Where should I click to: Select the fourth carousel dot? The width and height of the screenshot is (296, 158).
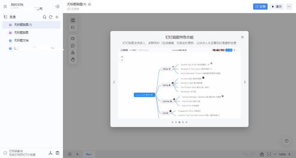(183, 122)
